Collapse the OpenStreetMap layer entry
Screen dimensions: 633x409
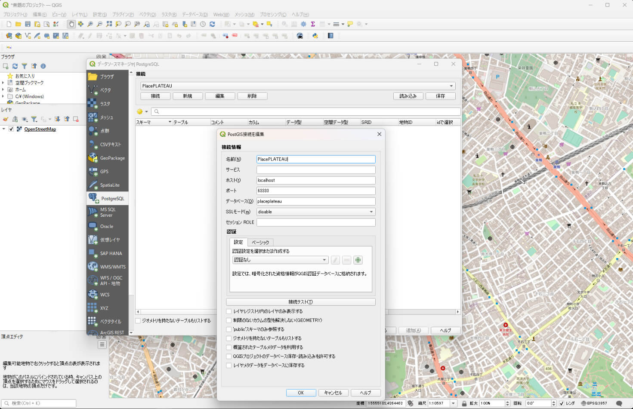[4, 129]
